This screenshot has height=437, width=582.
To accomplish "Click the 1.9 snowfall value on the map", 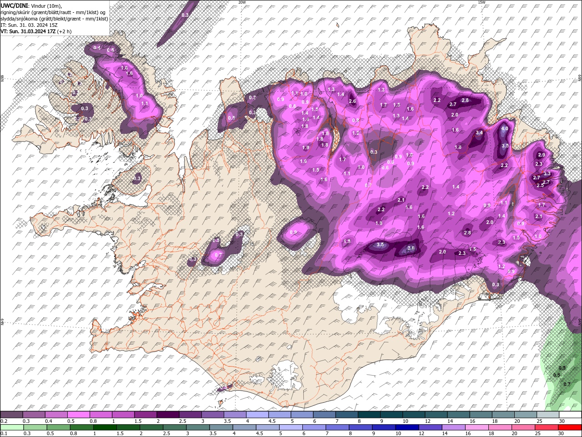I will [306, 148].
